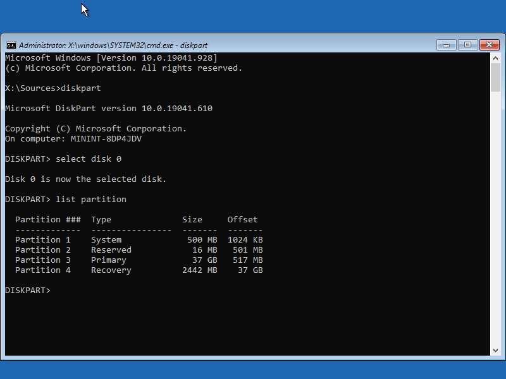The height and width of the screenshot is (379, 506).
Task: Click the 'Copyright (C) Microsoft Corporation.' line
Action: click(x=96, y=129)
